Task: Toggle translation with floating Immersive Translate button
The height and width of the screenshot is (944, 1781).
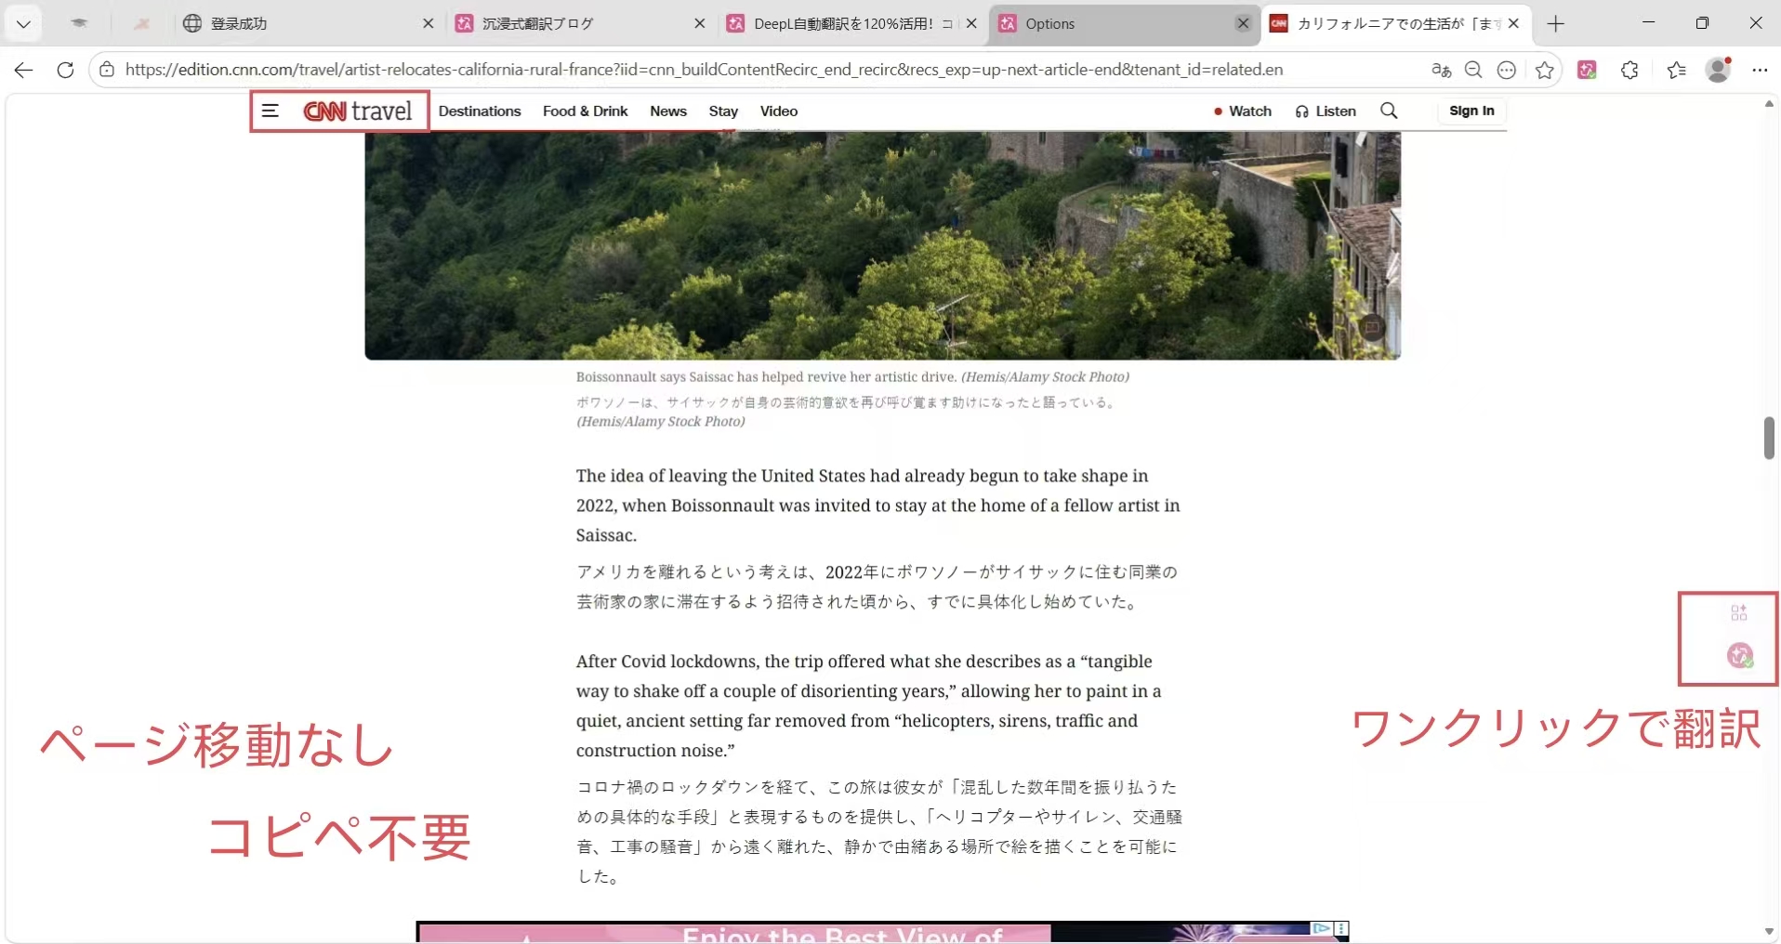Action: point(1739,656)
